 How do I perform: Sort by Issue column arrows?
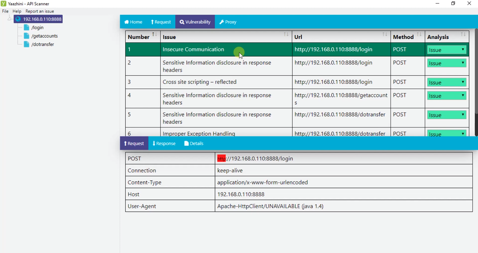click(x=286, y=34)
